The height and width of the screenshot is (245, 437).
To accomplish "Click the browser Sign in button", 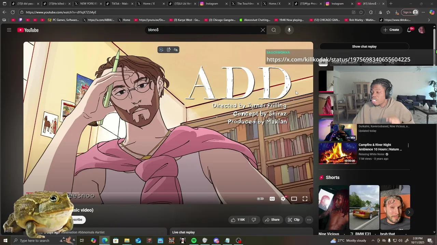I will pyautogui.click(x=410, y=12).
